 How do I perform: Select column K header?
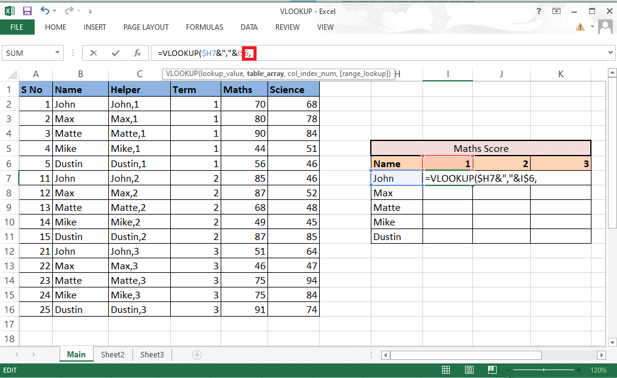click(x=560, y=74)
